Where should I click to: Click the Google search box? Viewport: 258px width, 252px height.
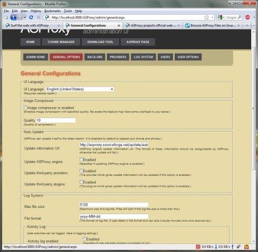[231, 17]
